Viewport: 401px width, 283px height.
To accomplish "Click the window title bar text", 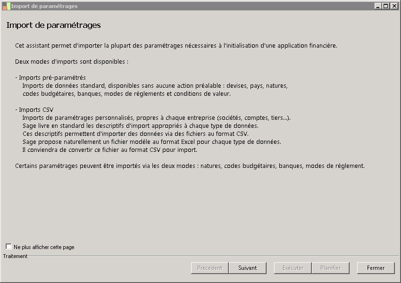I will click(x=44, y=6).
